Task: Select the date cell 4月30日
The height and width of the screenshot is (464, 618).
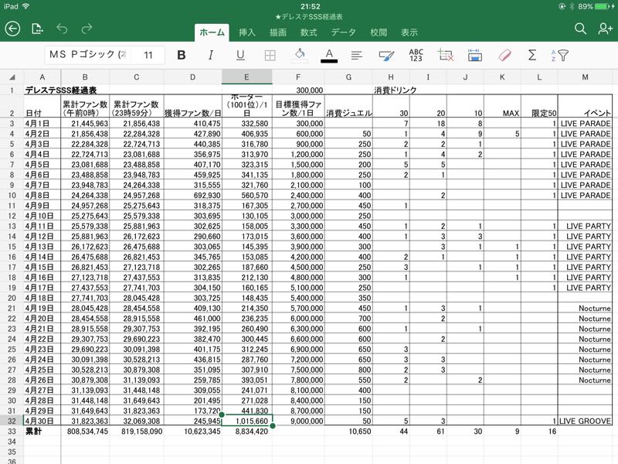Action: click(x=42, y=421)
